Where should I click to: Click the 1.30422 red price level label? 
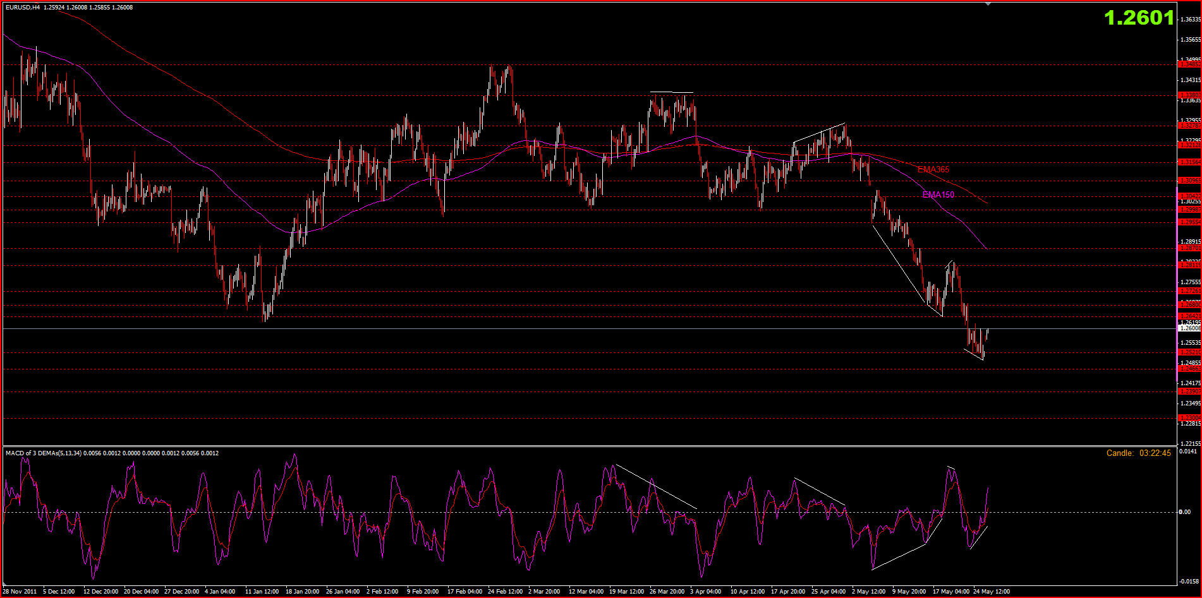click(1190, 196)
